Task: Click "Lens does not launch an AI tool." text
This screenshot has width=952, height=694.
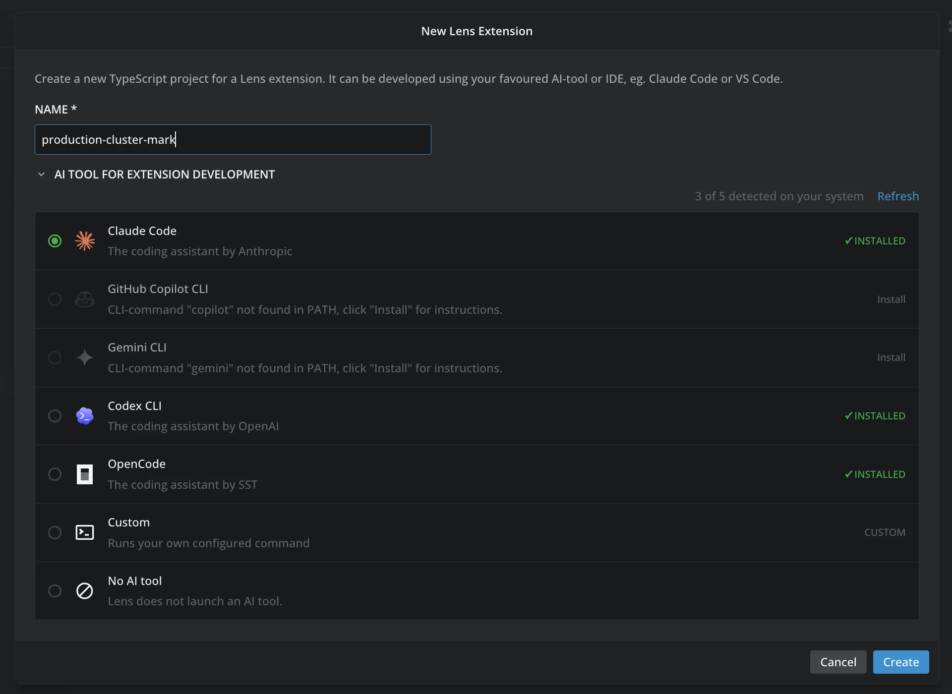Action: pos(195,601)
